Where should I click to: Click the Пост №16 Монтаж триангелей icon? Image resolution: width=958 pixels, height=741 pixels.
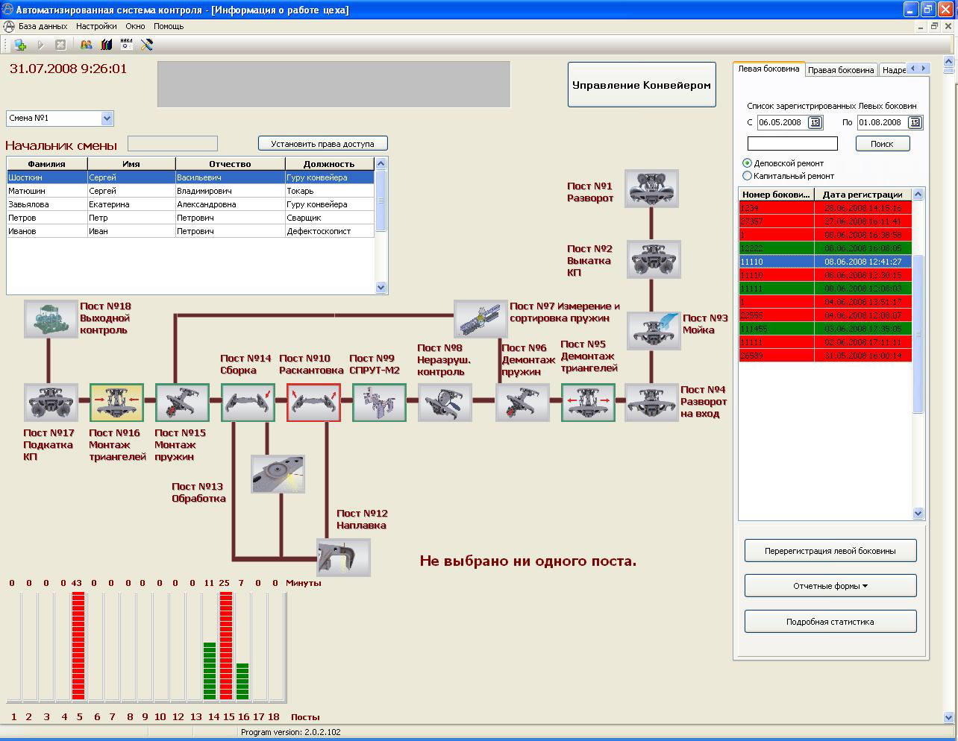pos(116,403)
